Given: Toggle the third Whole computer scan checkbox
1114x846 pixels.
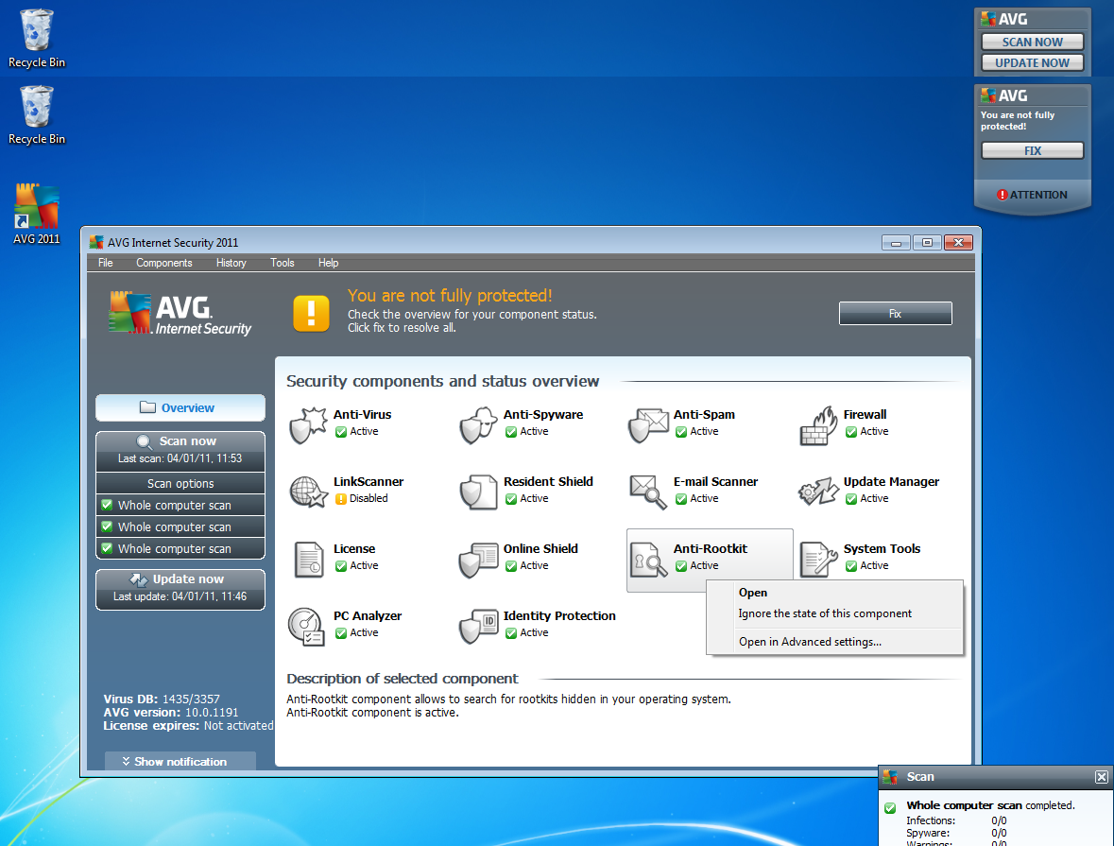Looking at the screenshot, I should coord(107,548).
